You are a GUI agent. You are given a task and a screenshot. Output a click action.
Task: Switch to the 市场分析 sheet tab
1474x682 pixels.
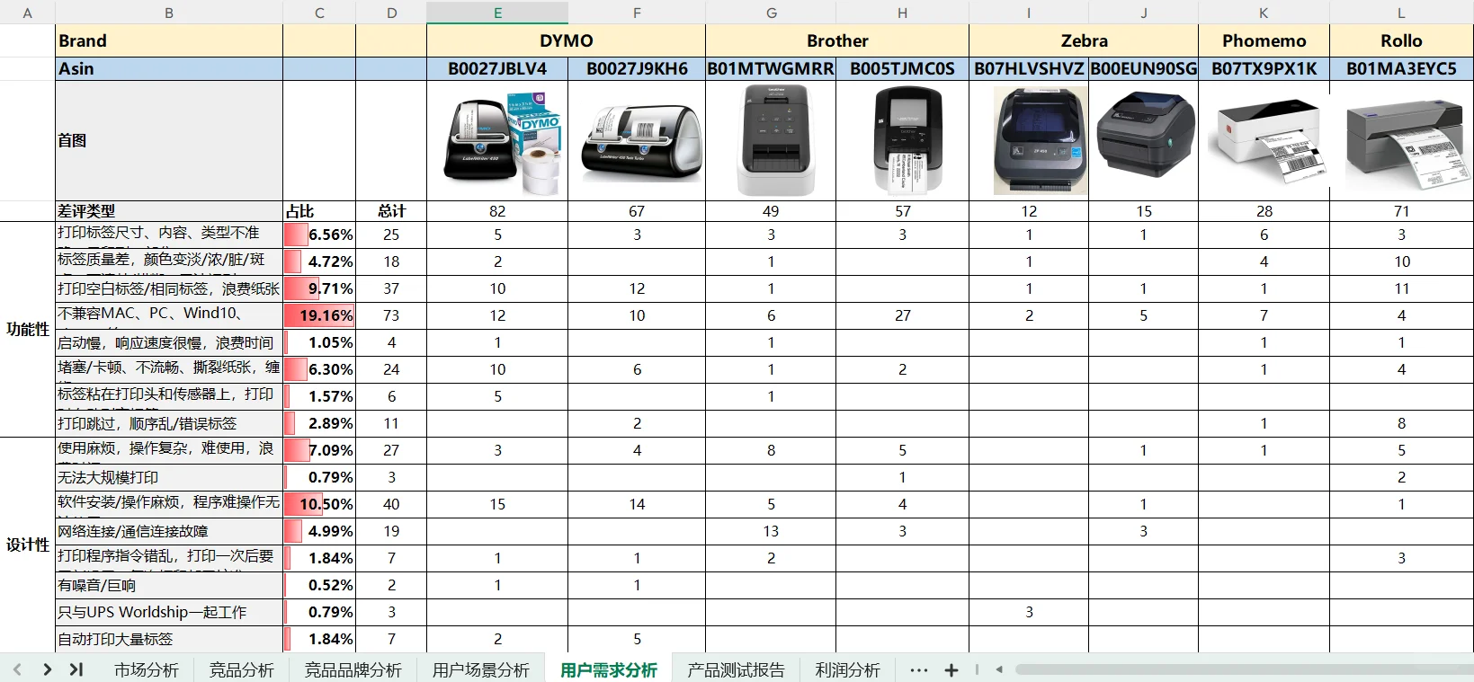(146, 669)
